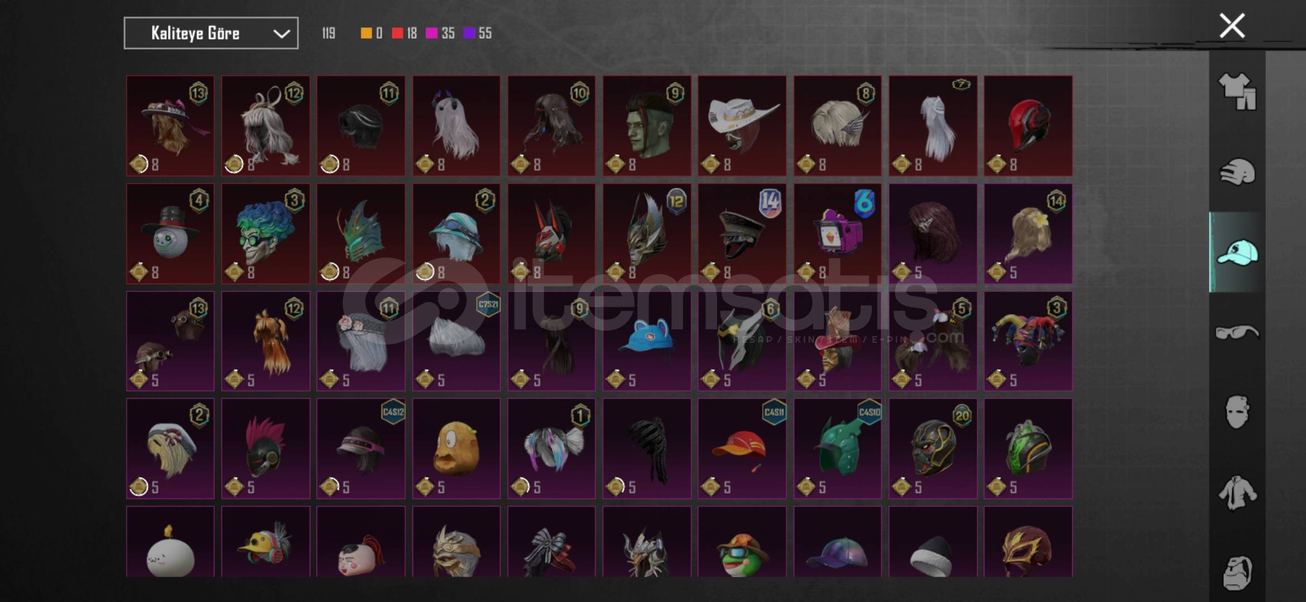Close the inventory with the X
Image resolution: width=1306 pixels, height=602 pixels.
pos(1232,26)
